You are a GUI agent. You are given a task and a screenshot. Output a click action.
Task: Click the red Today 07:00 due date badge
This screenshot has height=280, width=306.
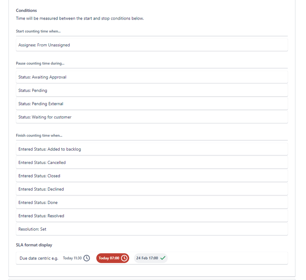(x=112, y=258)
